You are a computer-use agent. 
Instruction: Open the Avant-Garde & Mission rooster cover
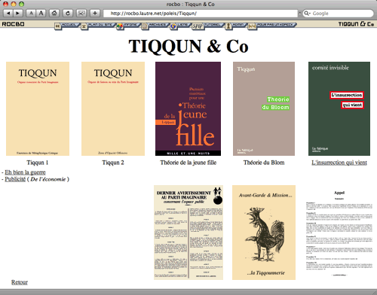[x=264, y=233]
